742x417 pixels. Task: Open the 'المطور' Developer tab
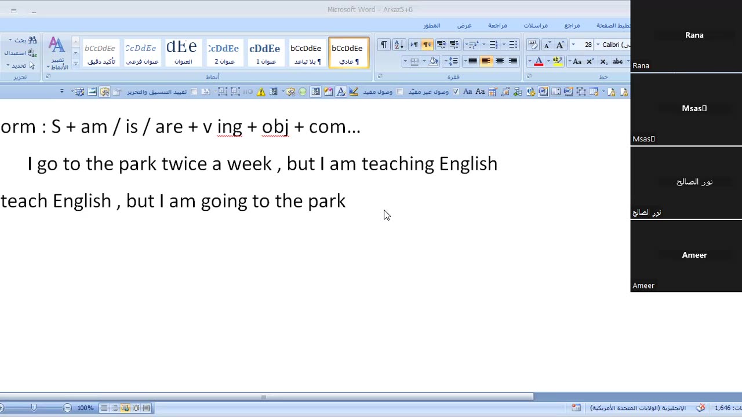point(432,25)
